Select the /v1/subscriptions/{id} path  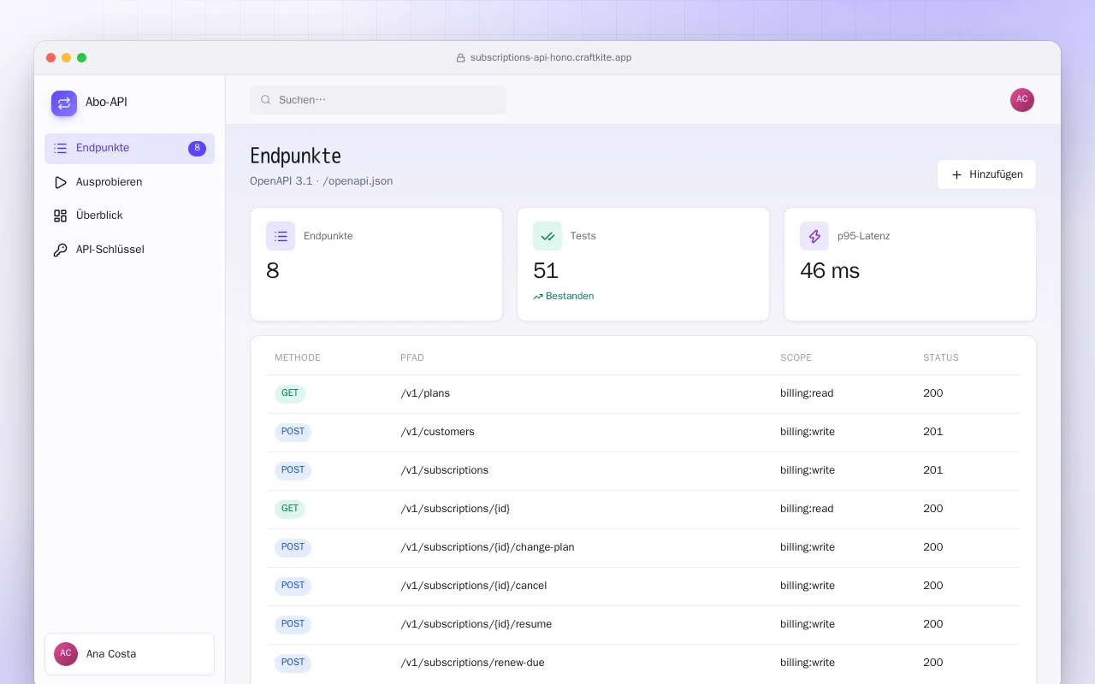click(x=455, y=509)
